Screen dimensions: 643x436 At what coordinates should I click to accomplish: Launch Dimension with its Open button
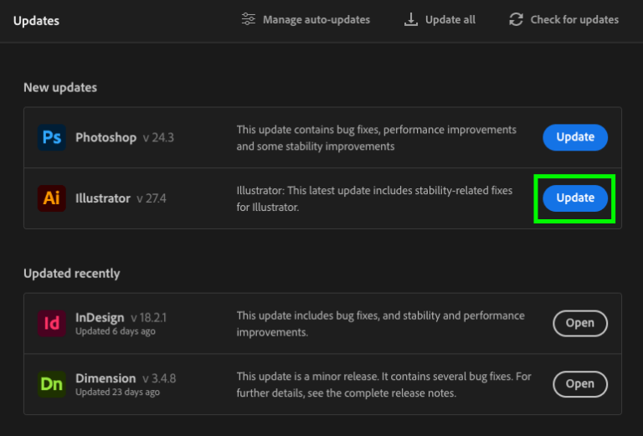[579, 384]
